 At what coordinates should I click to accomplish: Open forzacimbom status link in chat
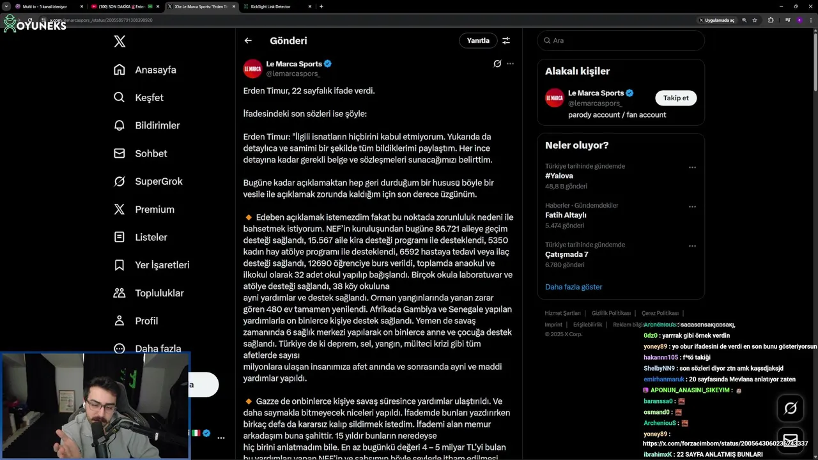[725, 443]
